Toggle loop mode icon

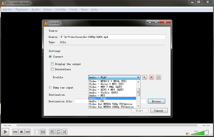[58, 132]
